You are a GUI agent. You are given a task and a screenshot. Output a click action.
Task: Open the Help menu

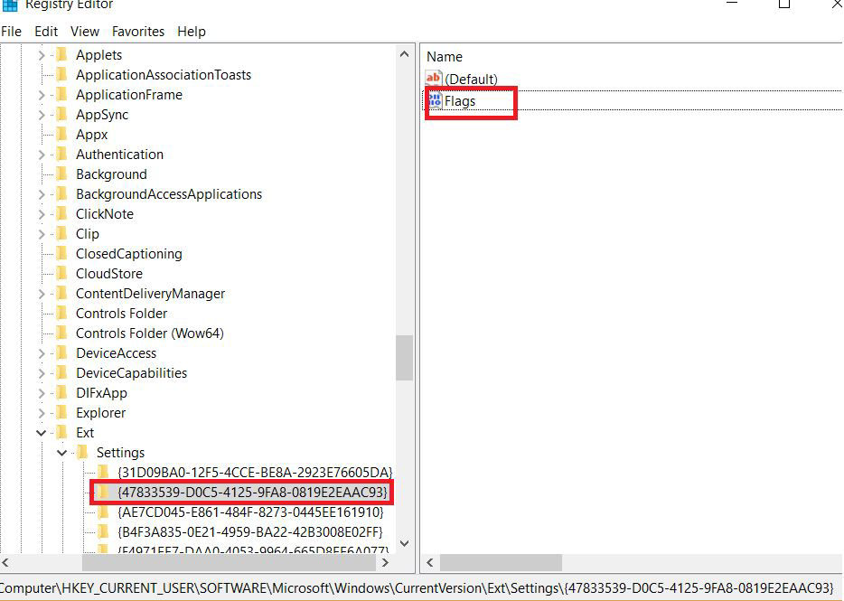(192, 32)
